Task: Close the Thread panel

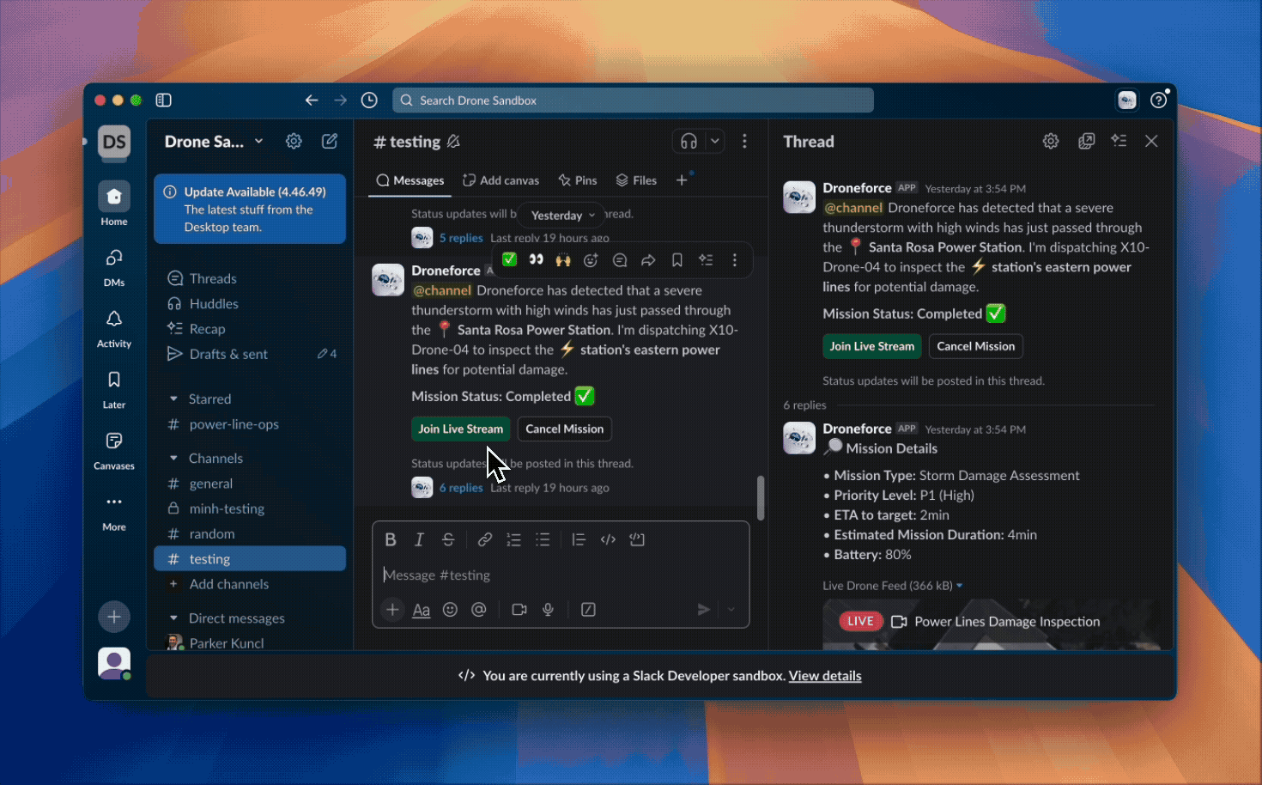Action: (1151, 141)
